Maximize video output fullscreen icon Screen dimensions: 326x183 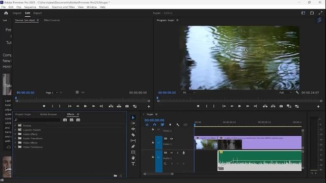coord(320,13)
